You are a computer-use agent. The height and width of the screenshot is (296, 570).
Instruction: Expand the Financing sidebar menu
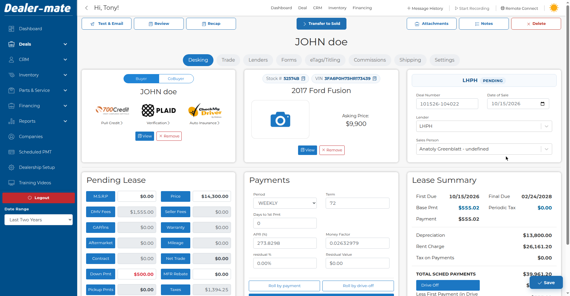tap(39, 106)
